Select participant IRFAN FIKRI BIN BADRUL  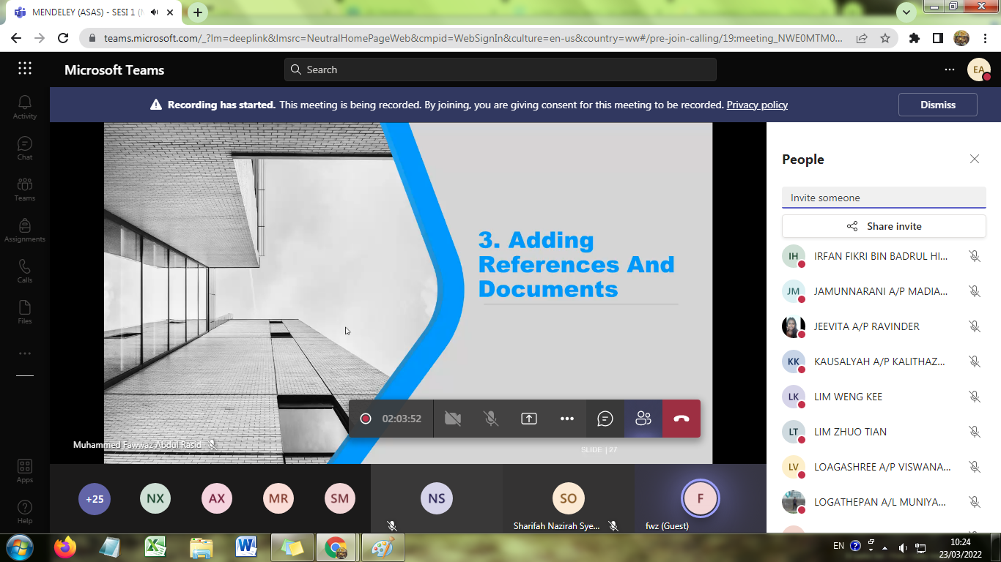884,256
